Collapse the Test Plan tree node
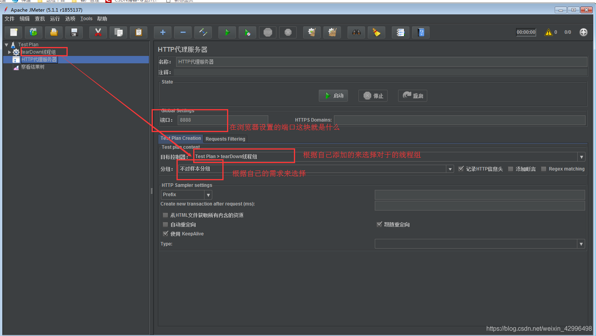This screenshot has height=336, width=596. click(x=7, y=45)
